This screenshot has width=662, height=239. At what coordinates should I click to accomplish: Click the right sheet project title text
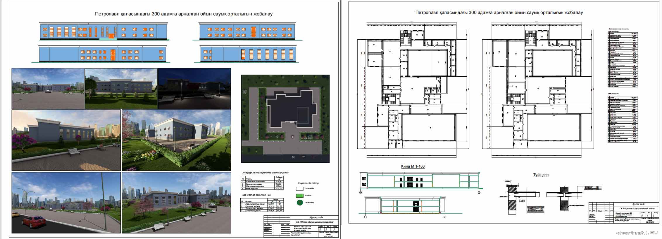(x=499, y=13)
